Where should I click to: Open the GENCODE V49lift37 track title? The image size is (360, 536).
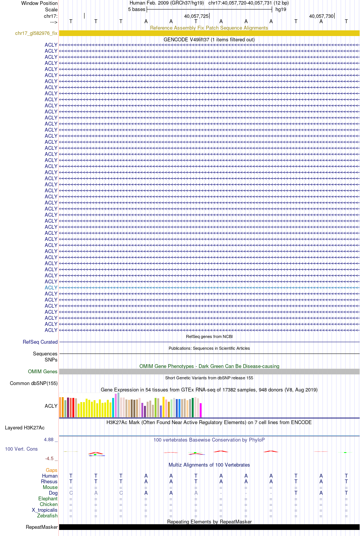point(209,39)
